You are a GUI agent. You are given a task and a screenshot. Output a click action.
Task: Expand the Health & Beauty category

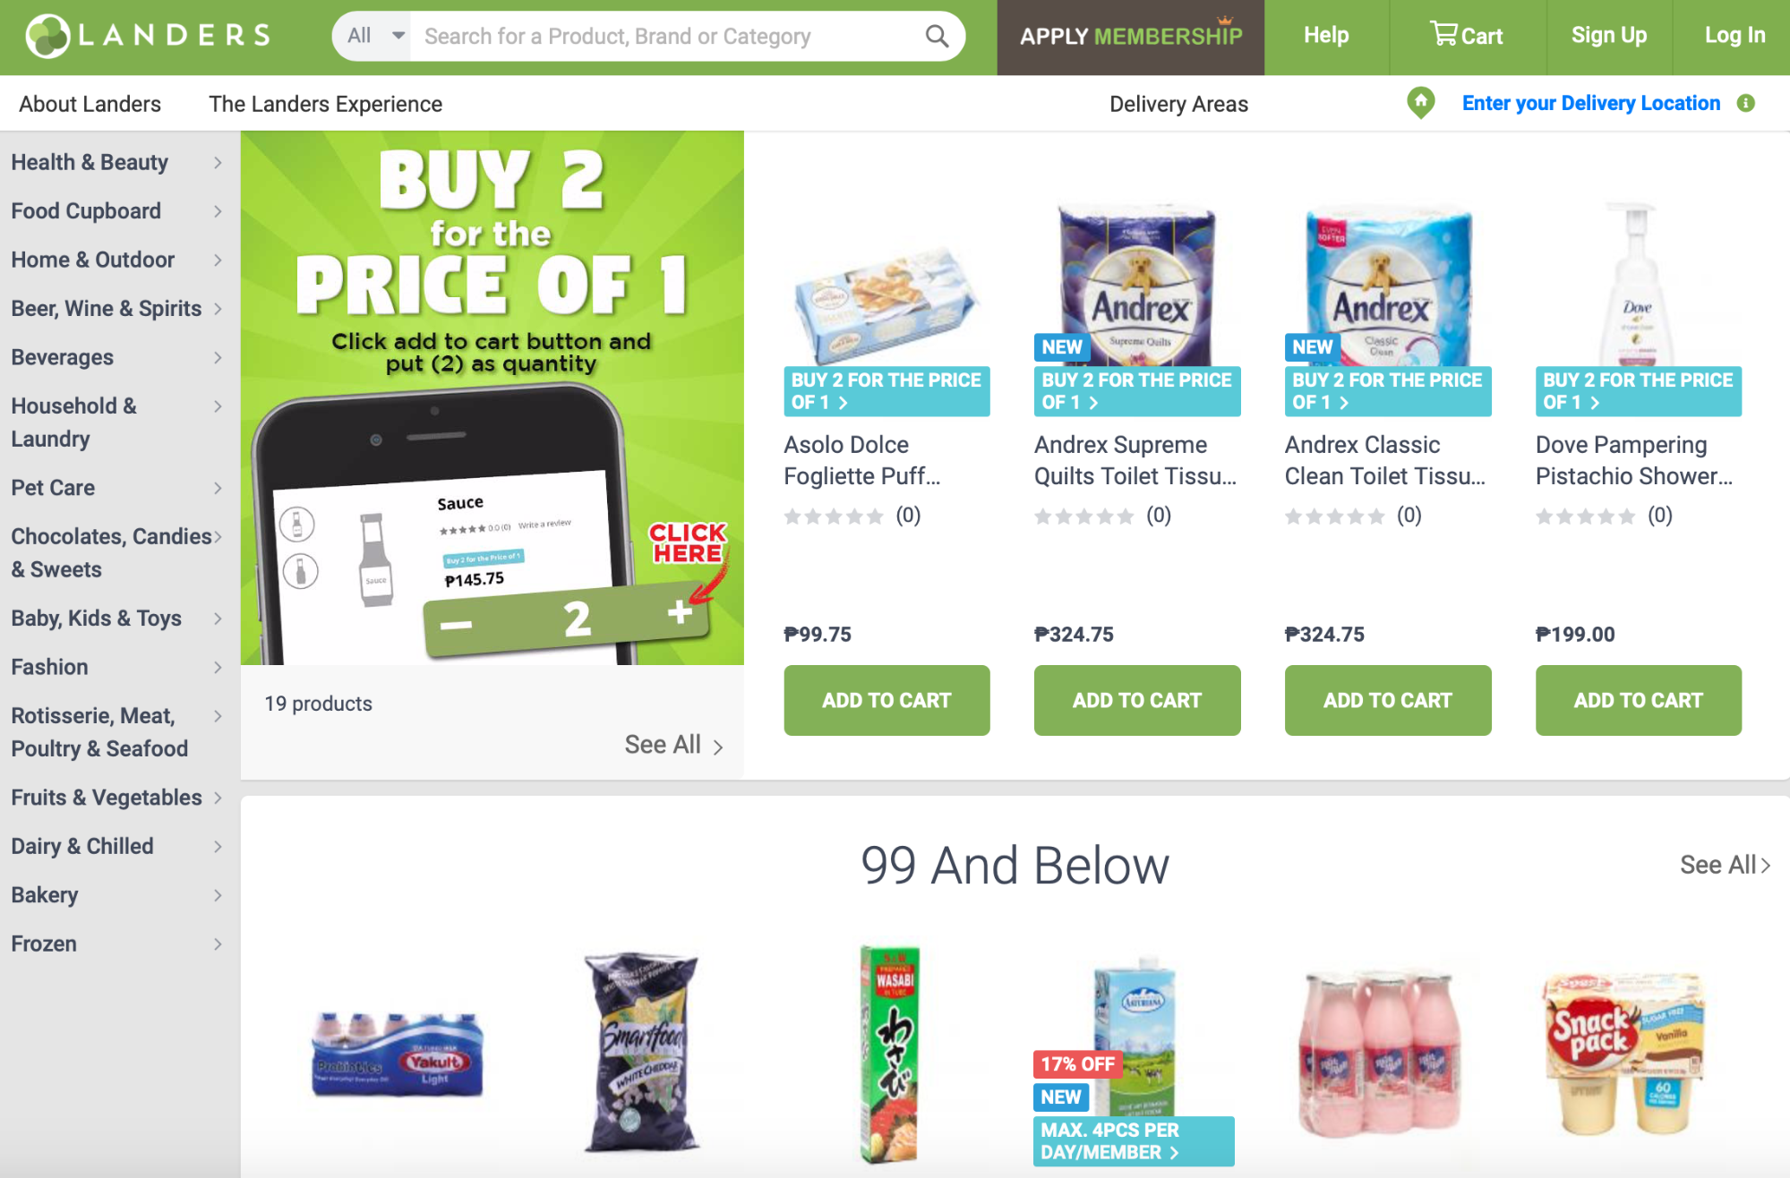(x=116, y=162)
